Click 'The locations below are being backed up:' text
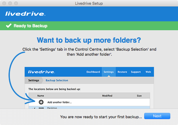 tap(55, 89)
